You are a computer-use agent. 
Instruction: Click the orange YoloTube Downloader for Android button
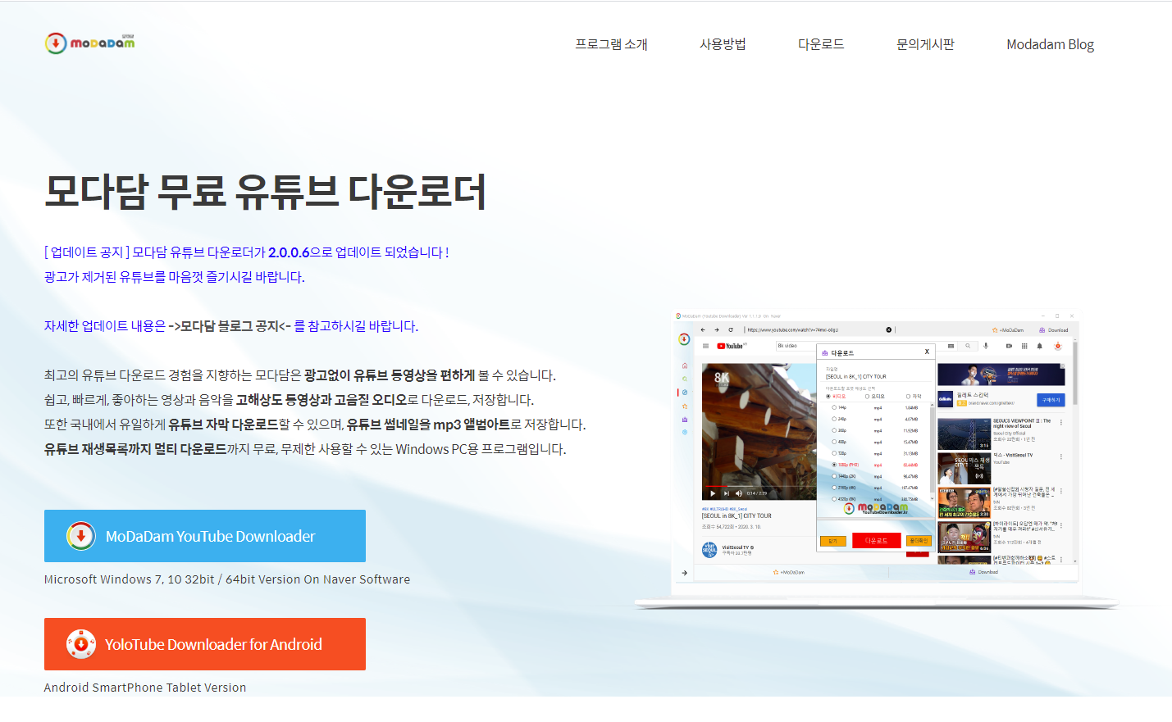tap(205, 644)
